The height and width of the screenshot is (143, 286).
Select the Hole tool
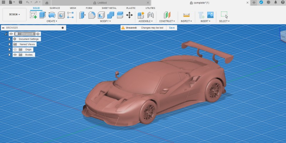tap(61, 15)
